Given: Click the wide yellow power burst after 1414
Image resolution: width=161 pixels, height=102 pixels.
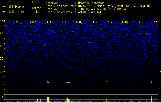Looking at the screenshot, I should (68, 99).
